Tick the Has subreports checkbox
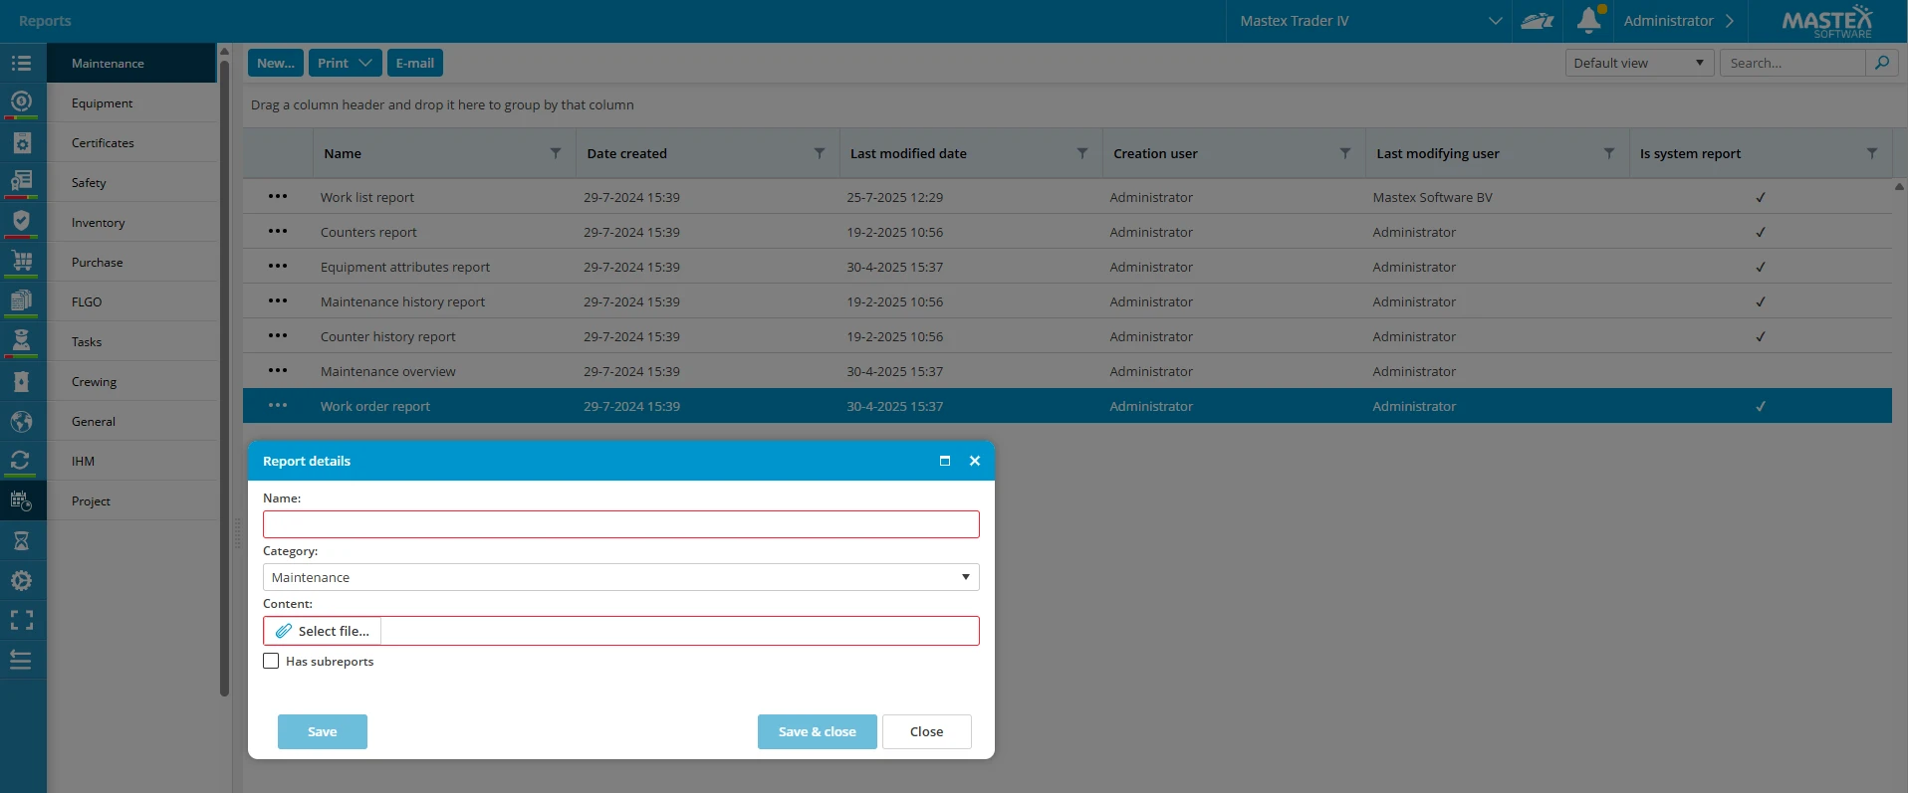 [271, 661]
